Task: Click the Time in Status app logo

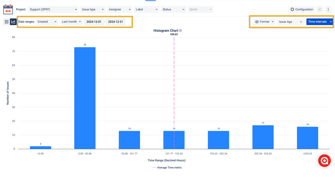Action: click(8, 9)
